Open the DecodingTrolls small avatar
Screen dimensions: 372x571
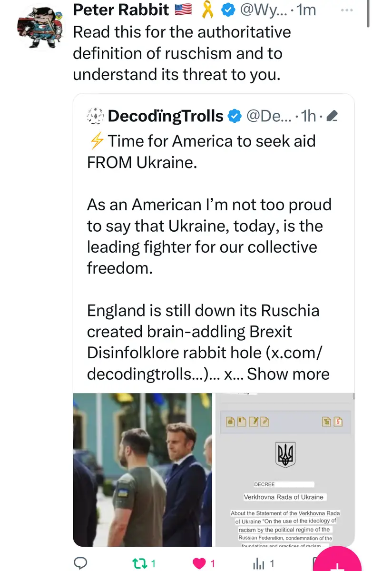click(x=96, y=116)
